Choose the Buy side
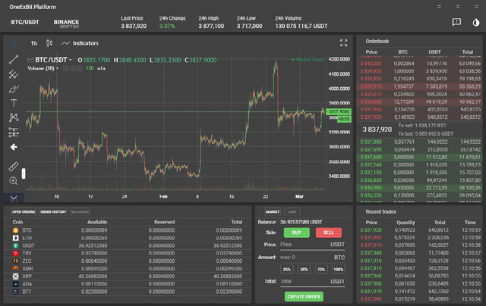Viewport: 486px width, 306px height. pos(296,233)
